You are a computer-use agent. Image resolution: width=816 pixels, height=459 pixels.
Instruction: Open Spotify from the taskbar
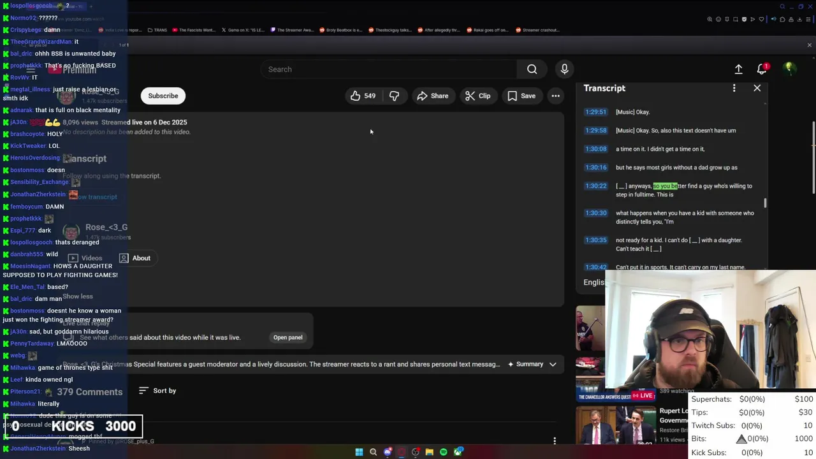pos(444,452)
